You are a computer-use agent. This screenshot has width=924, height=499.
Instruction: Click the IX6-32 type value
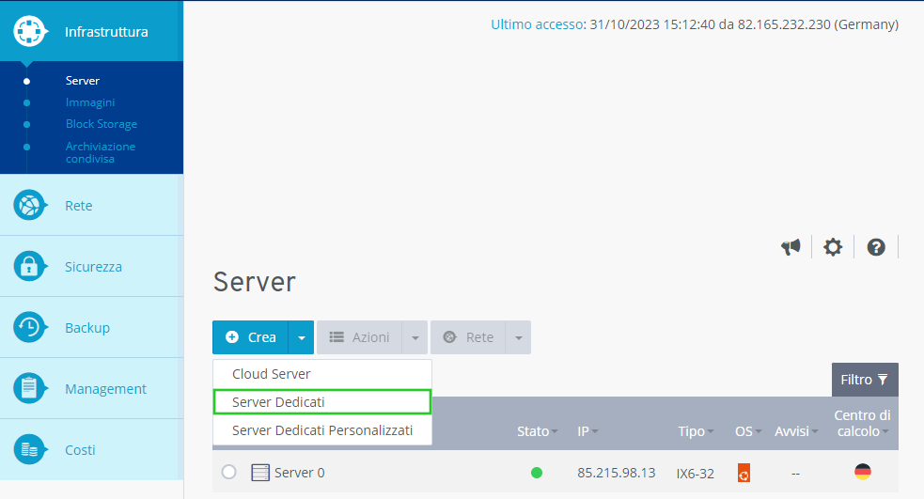(696, 473)
